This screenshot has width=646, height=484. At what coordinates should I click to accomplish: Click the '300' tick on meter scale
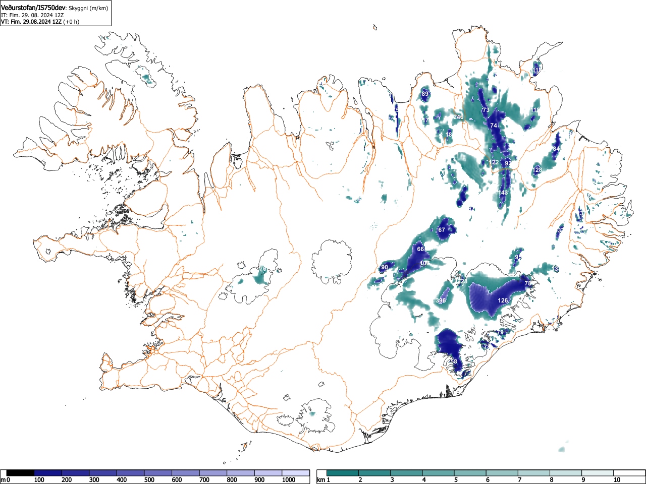94,480
